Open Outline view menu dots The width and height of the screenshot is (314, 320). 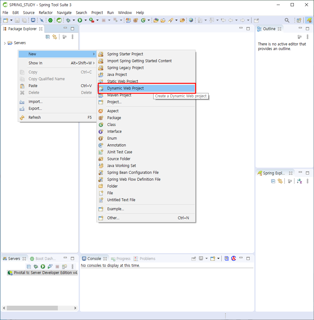click(x=307, y=37)
